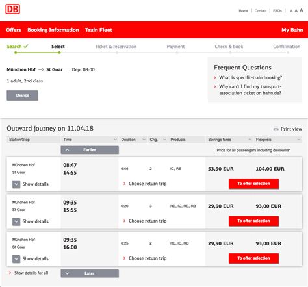The height and width of the screenshot is (287, 308).
Task: Click the Change button
Action: tap(22, 95)
